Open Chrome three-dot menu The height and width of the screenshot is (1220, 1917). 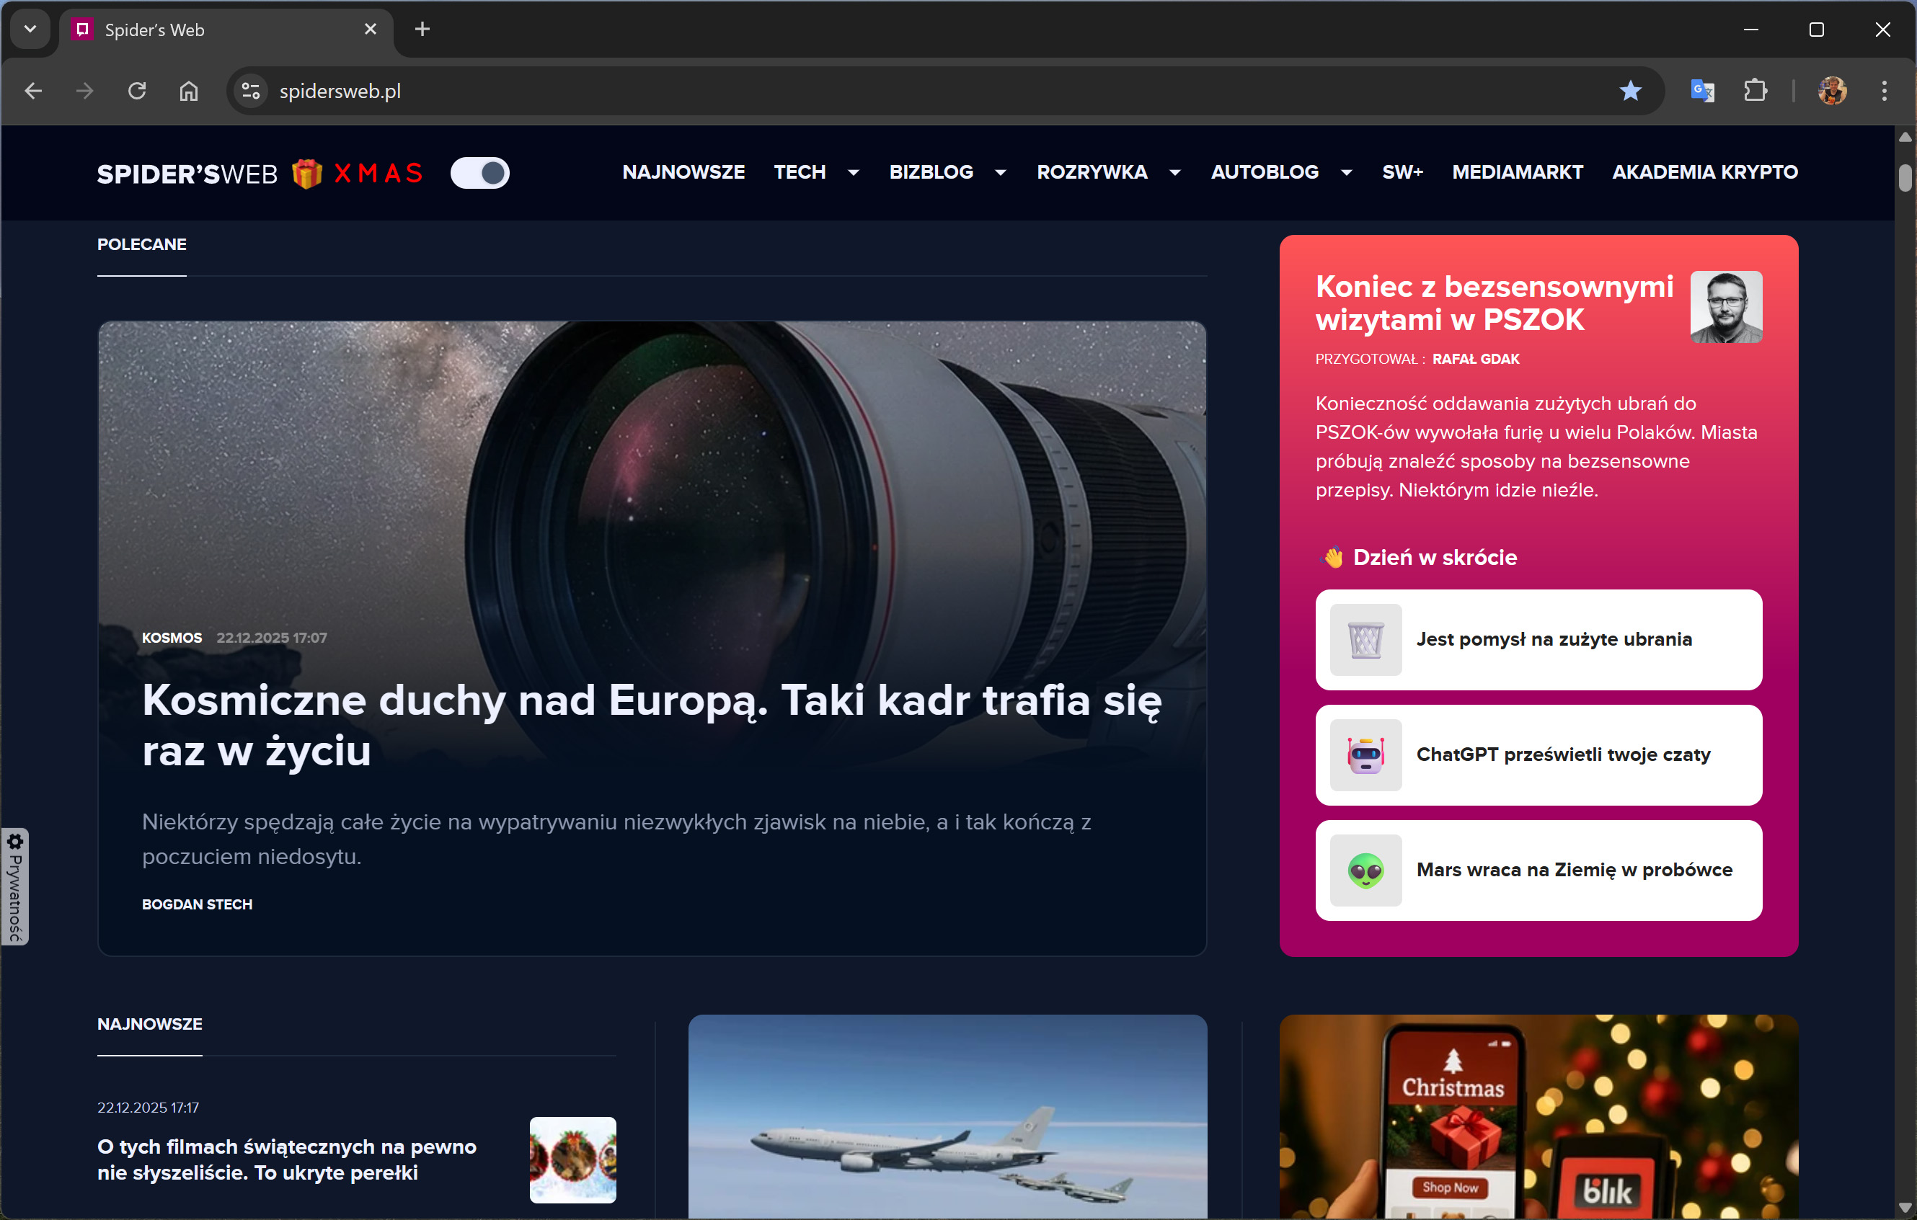pyautogui.click(x=1884, y=91)
